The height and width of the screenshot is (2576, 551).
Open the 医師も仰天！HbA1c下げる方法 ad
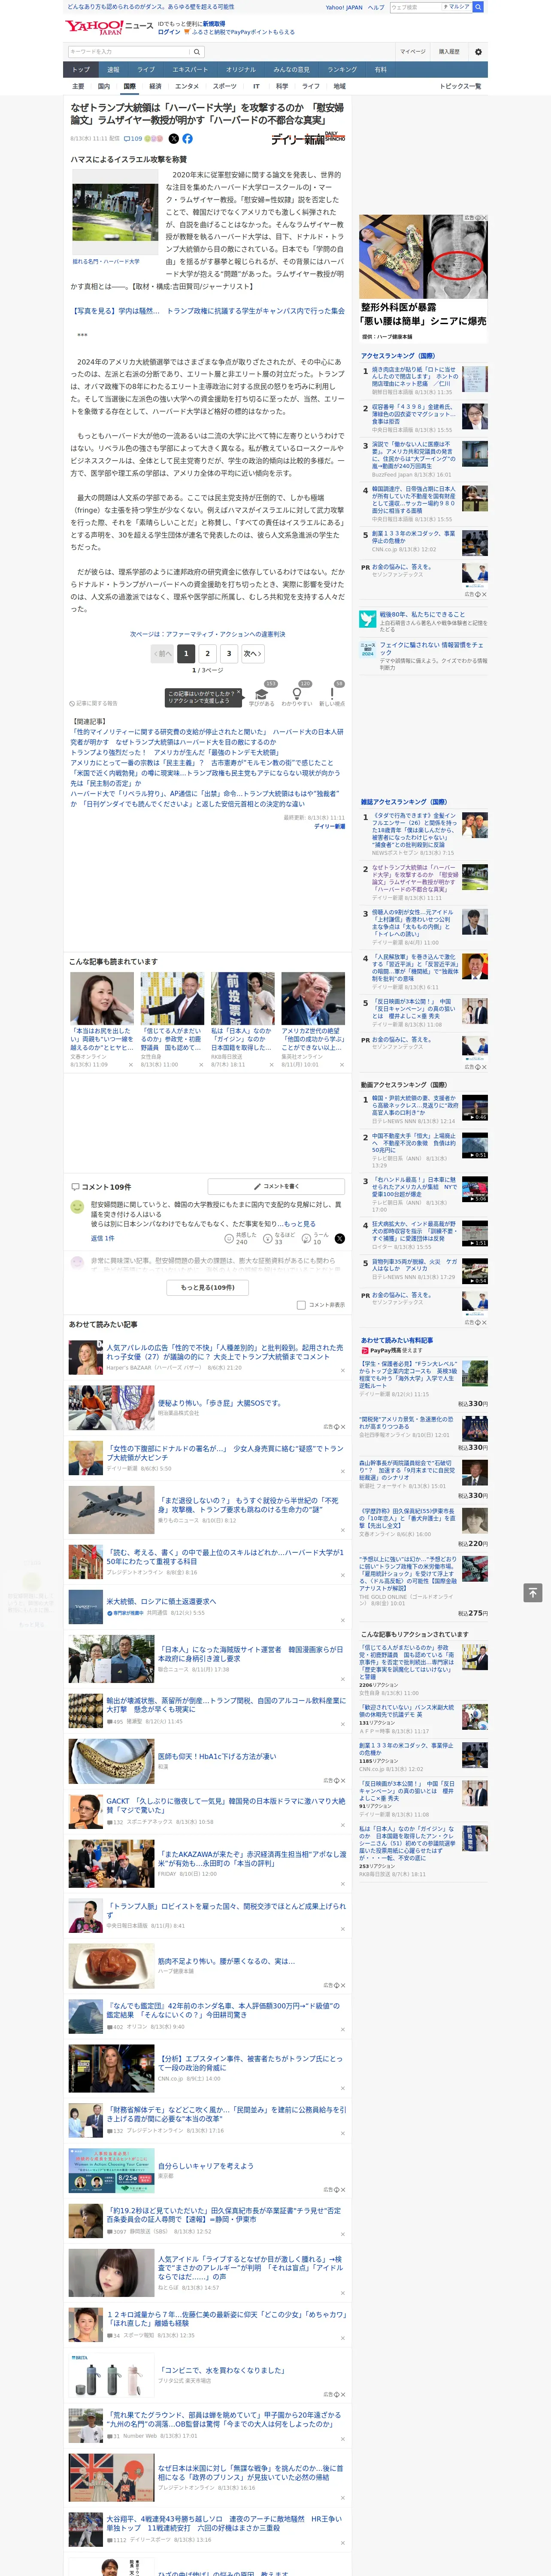tap(217, 1756)
